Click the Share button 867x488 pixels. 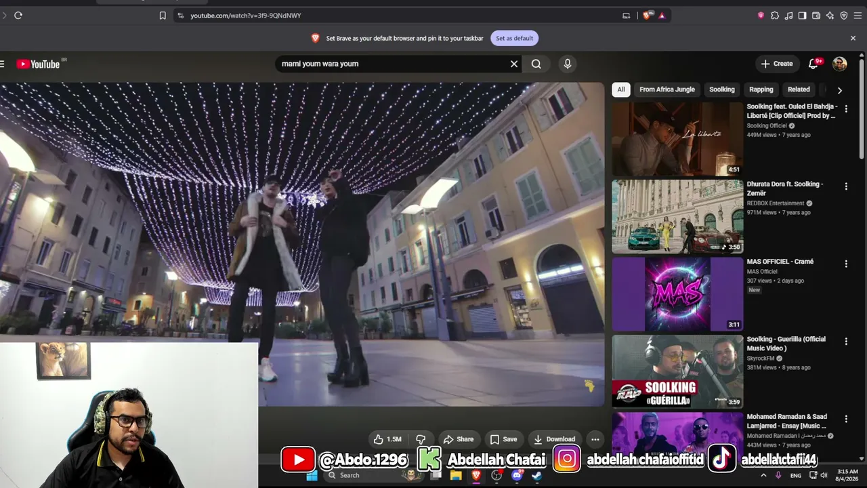point(459,439)
